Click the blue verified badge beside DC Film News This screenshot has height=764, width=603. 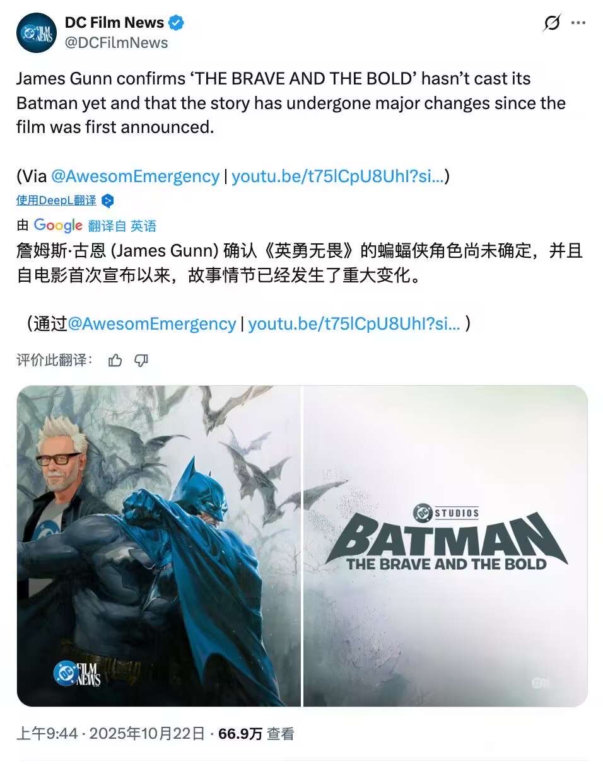click(x=177, y=23)
